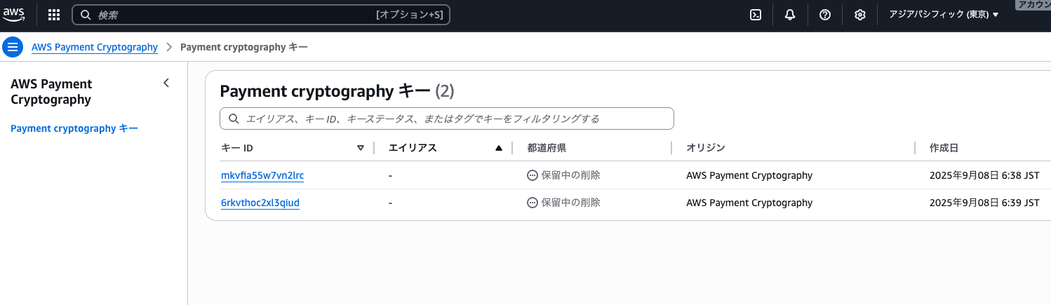This screenshot has height=305, width=1051.
Task: Collapse the AWS Payment Cryptography side panel
Action: 166,83
